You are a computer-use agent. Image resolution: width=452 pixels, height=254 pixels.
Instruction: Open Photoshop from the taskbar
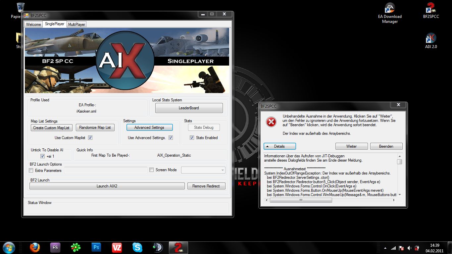coord(96,247)
